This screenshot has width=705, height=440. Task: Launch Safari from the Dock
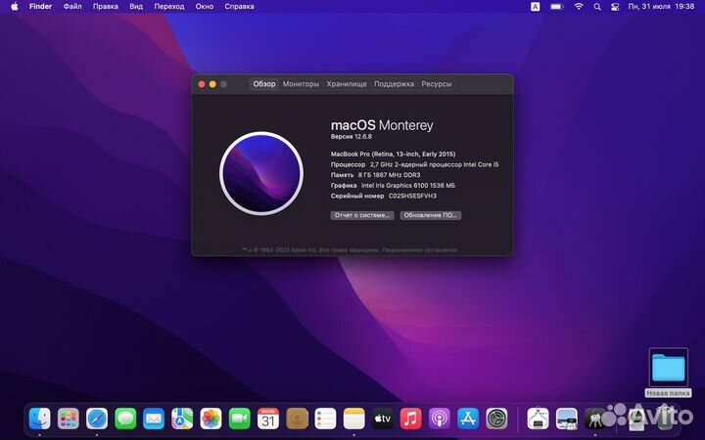pos(97,418)
